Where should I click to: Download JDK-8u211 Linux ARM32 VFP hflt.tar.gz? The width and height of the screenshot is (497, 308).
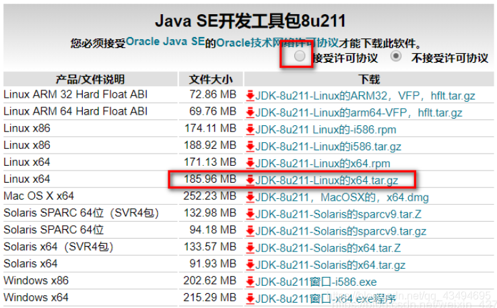click(365, 96)
